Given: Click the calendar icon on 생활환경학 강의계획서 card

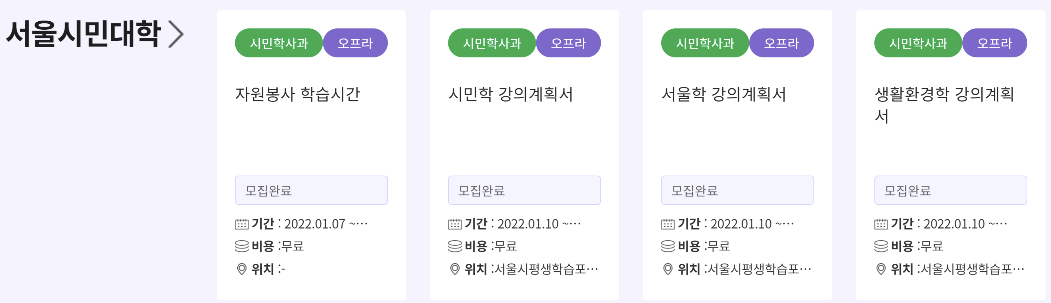Looking at the screenshot, I should (881, 223).
